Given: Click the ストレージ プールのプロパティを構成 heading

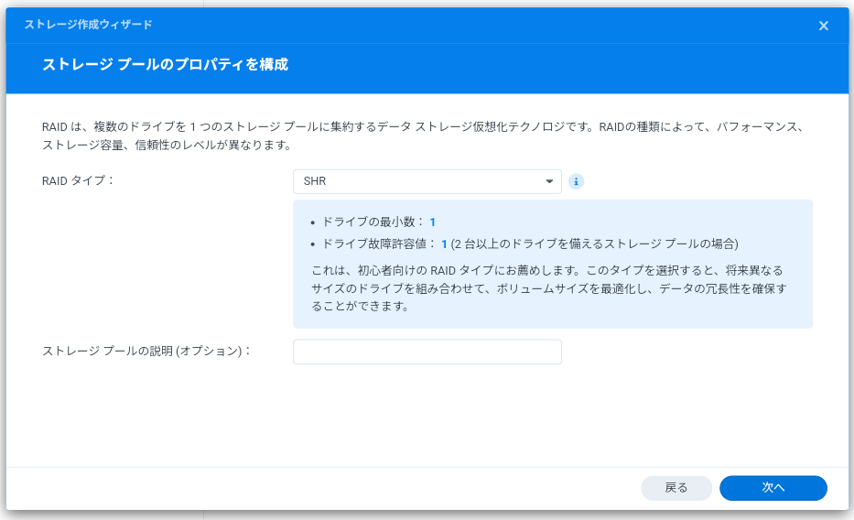Looking at the screenshot, I should 165,65.
